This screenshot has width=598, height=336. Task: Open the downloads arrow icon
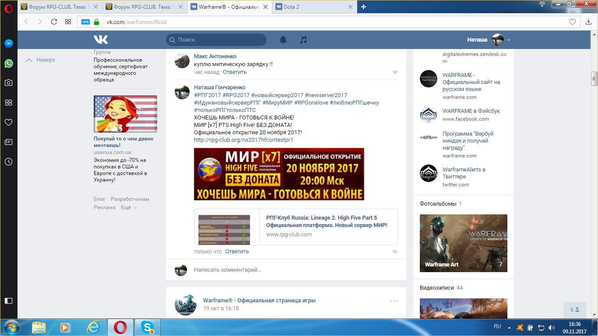(x=589, y=22)
